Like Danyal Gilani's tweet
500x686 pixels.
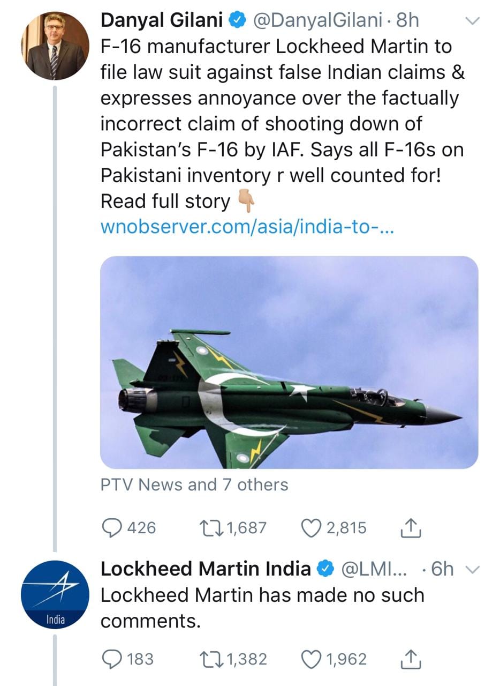(x=310, y=528)
